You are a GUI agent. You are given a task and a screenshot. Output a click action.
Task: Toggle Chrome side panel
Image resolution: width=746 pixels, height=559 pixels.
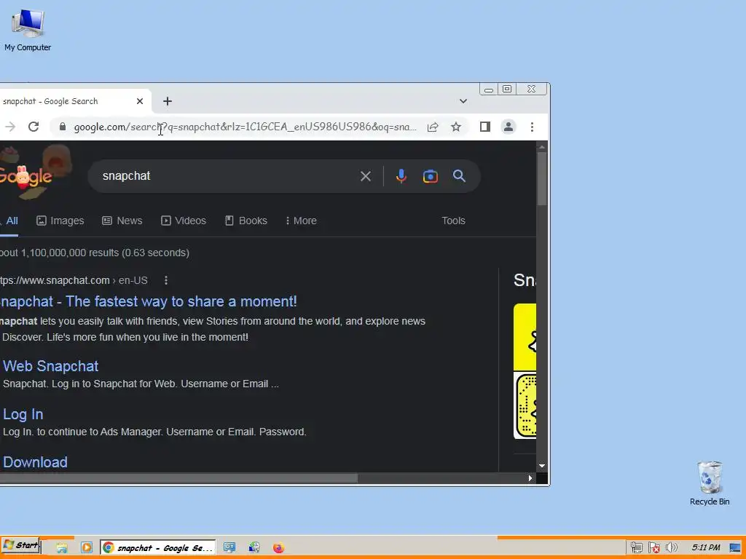[x=484, y=127]
